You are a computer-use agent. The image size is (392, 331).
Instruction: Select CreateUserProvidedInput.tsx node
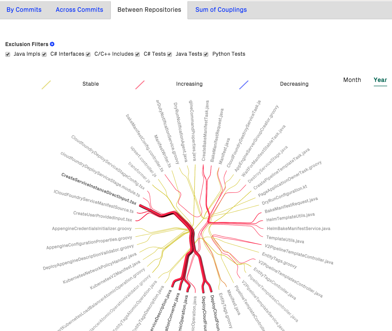click(x=103, y=216)
